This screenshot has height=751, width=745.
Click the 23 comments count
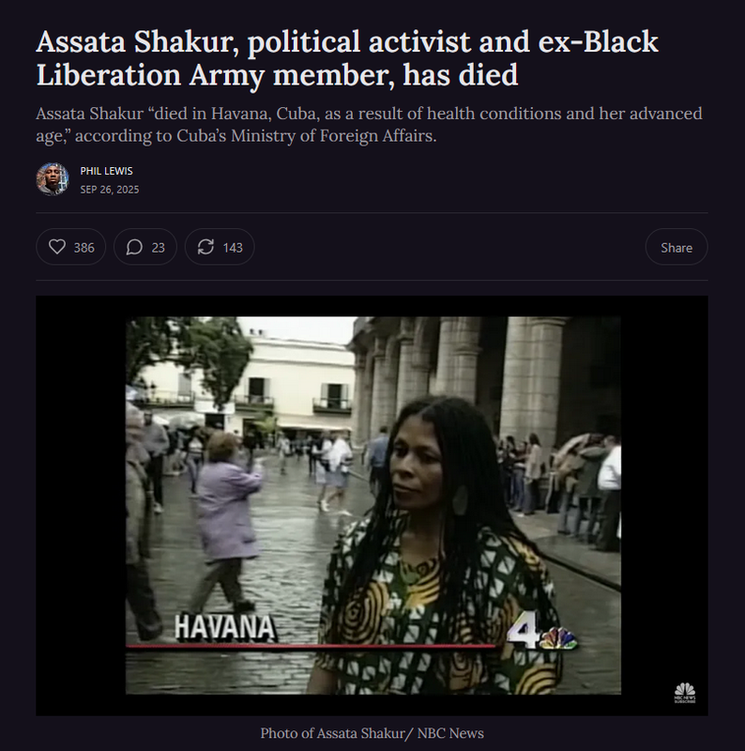coord(158,248)
